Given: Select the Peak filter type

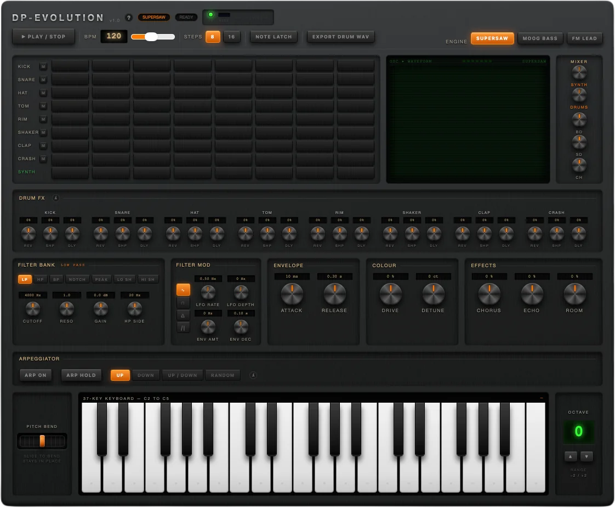Looking at the screenshot, I should pos(101,279).
